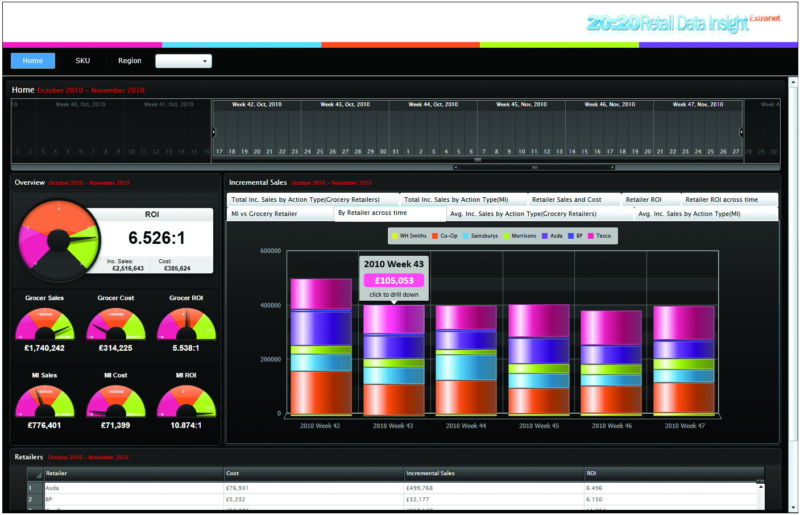Click the 2010 Week 44 stacked bar
Image resolution: width=800 pixels, height=515 pixels.
466,360
